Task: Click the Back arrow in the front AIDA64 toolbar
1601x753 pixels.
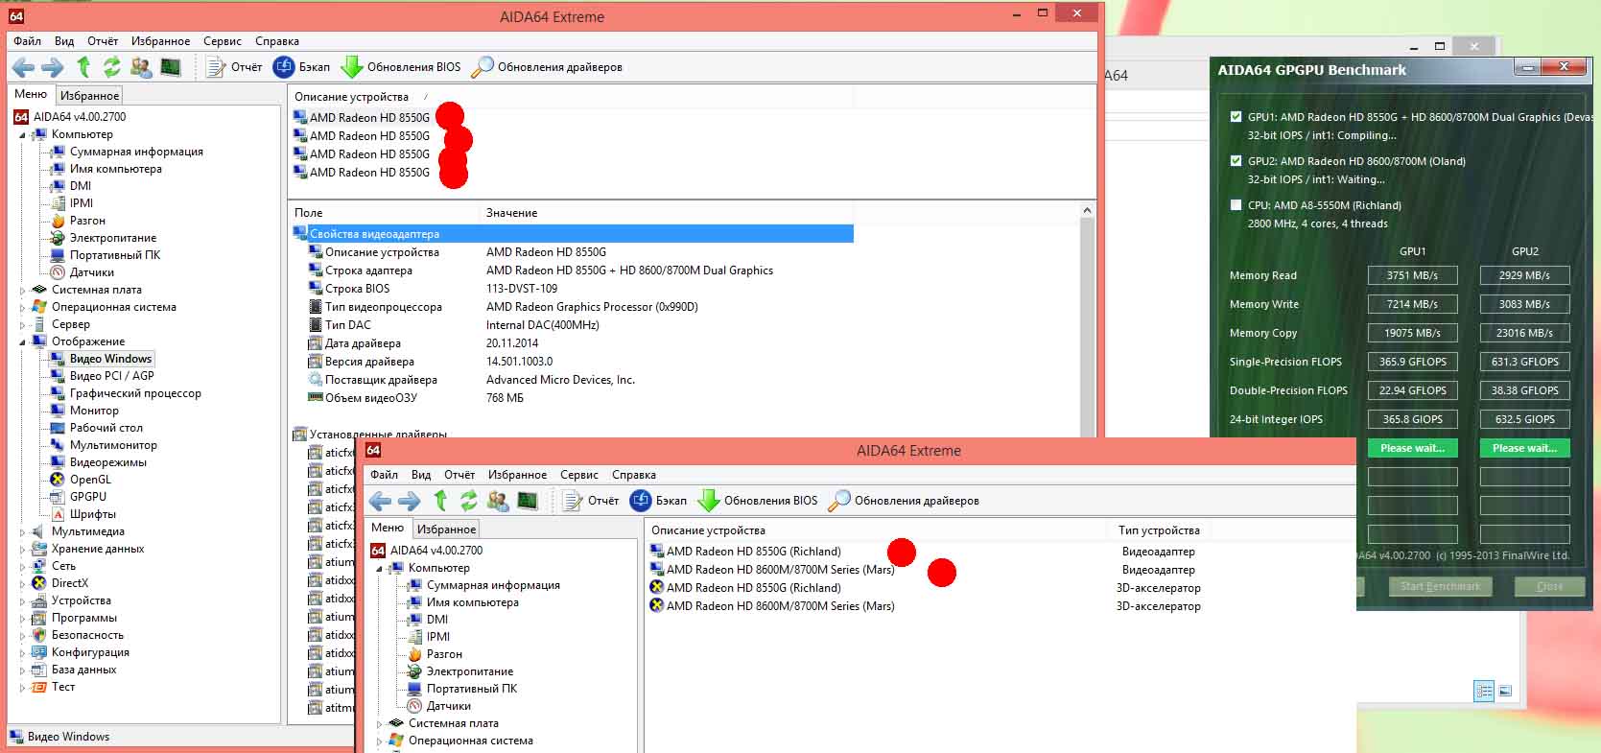Action: (x=380, y=501)
